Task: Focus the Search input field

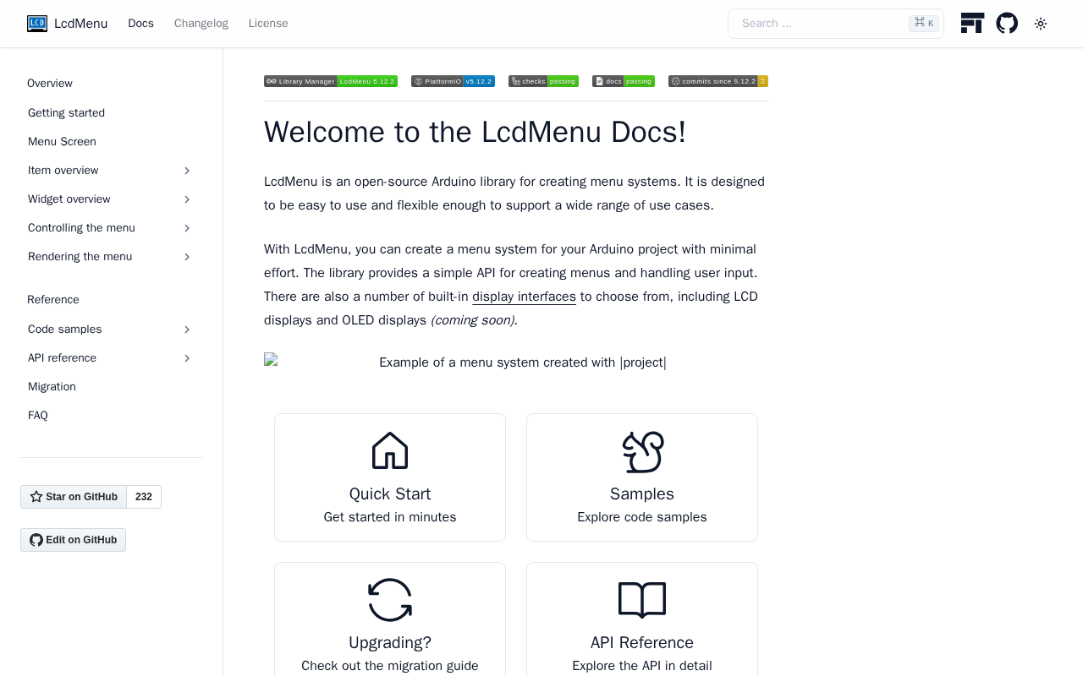Action: click(x=836, y=24)
